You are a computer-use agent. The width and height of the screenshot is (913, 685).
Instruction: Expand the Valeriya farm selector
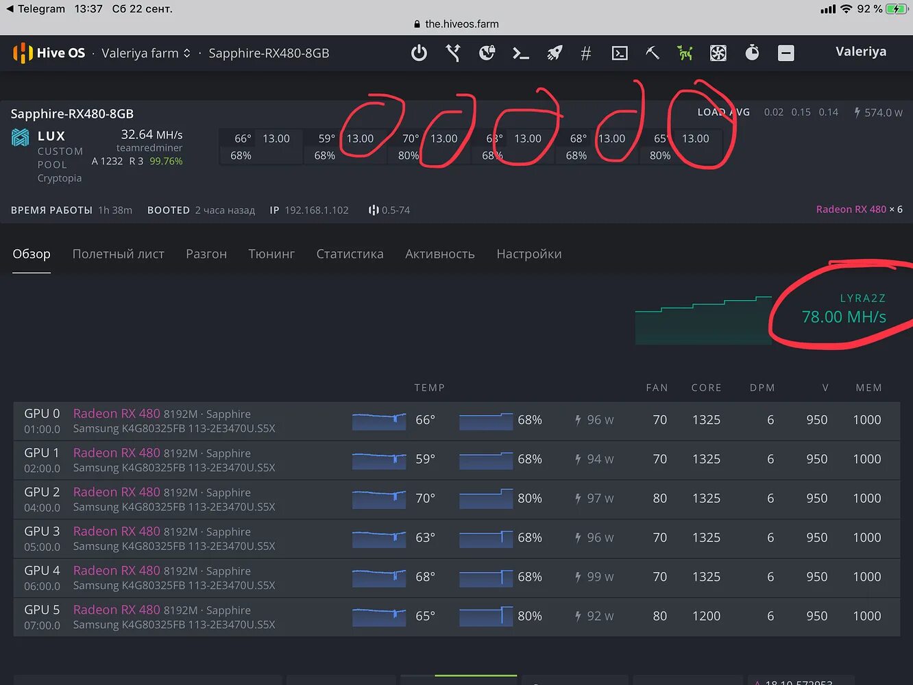pyautogui.click(x=146, y=53)
